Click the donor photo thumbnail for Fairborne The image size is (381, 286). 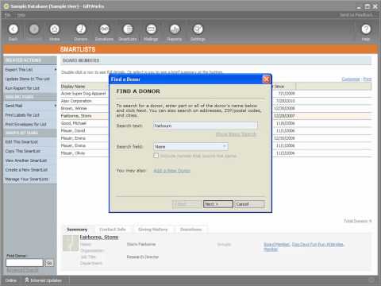[x=71, y=243]
